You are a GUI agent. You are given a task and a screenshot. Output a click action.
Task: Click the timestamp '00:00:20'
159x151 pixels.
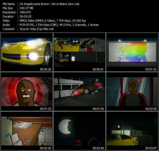click(45, 69)
